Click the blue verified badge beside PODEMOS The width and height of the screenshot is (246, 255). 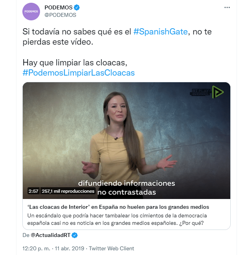point(77,7)
